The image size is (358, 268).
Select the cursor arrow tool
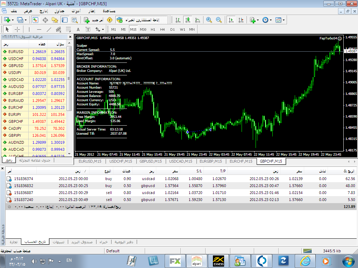tap(7, 29)
